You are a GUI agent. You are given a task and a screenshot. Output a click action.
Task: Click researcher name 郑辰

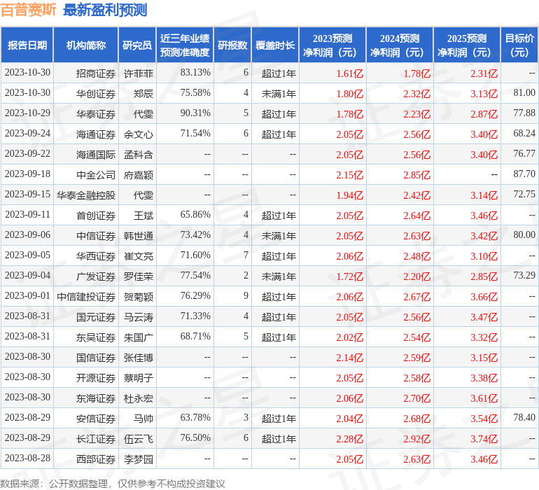point(143,94)
